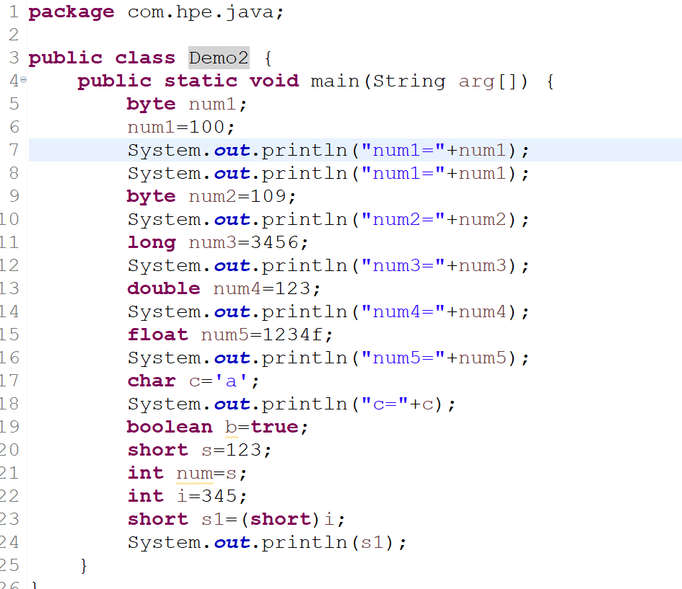Click 'println(s1)' statement on line 24

coord(266,542)
